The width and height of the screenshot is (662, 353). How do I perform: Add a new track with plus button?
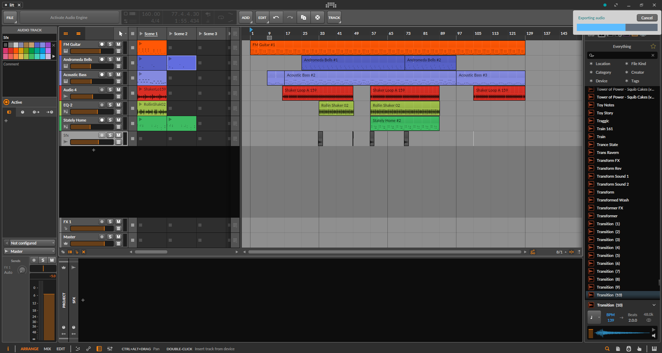(93, 150)
